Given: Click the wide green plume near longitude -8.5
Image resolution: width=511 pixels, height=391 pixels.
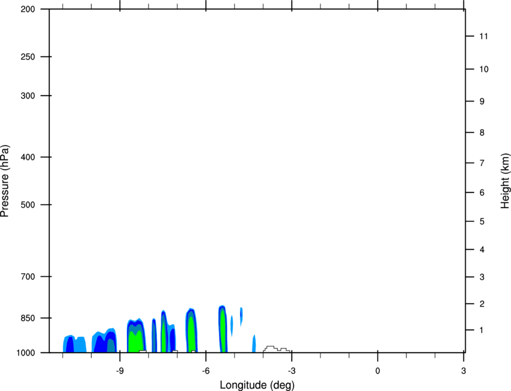Looking at the screenshot, I should click(136, 336).
